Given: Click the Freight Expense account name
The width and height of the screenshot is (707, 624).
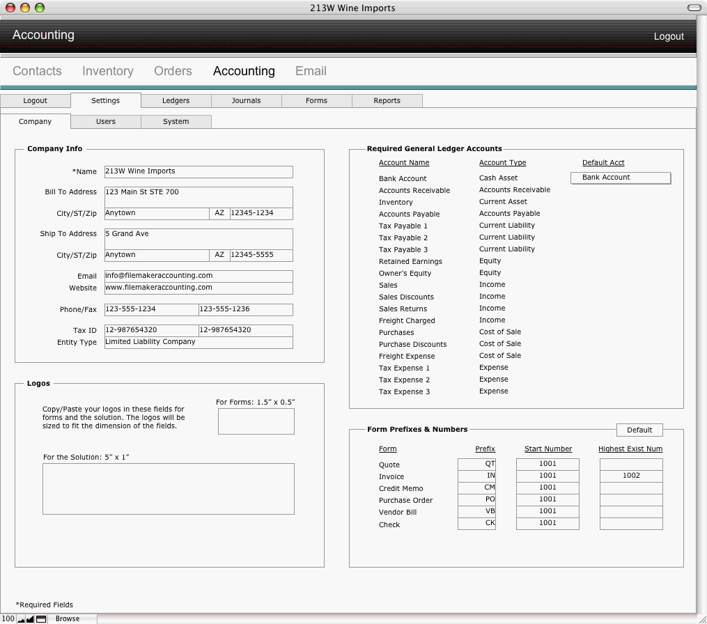Looking at the screenshot, I should click(x=407, y=356).
